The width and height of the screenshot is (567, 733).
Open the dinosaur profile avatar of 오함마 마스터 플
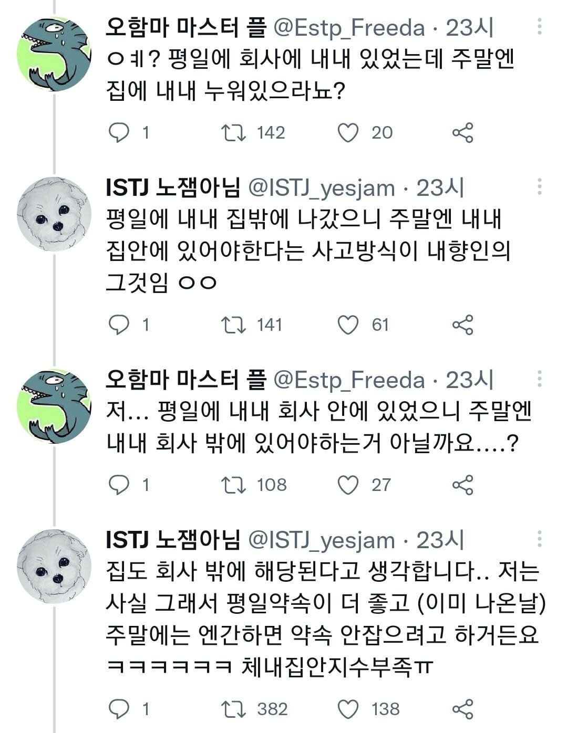click(x=54, y=53)
